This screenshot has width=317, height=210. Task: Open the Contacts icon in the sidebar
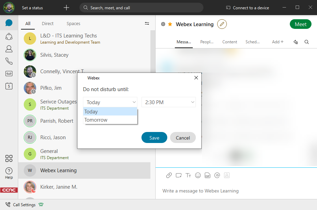[9, 48]
